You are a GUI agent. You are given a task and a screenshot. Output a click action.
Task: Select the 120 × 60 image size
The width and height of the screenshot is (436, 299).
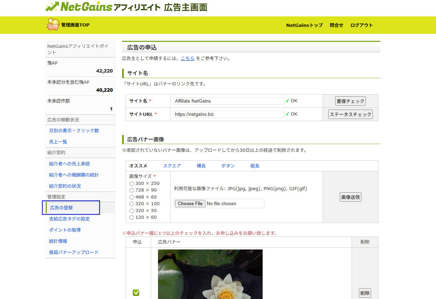tap(131, 217)
